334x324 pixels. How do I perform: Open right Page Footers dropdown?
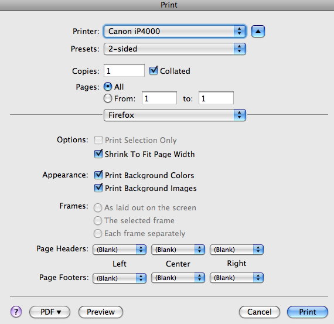237,278
